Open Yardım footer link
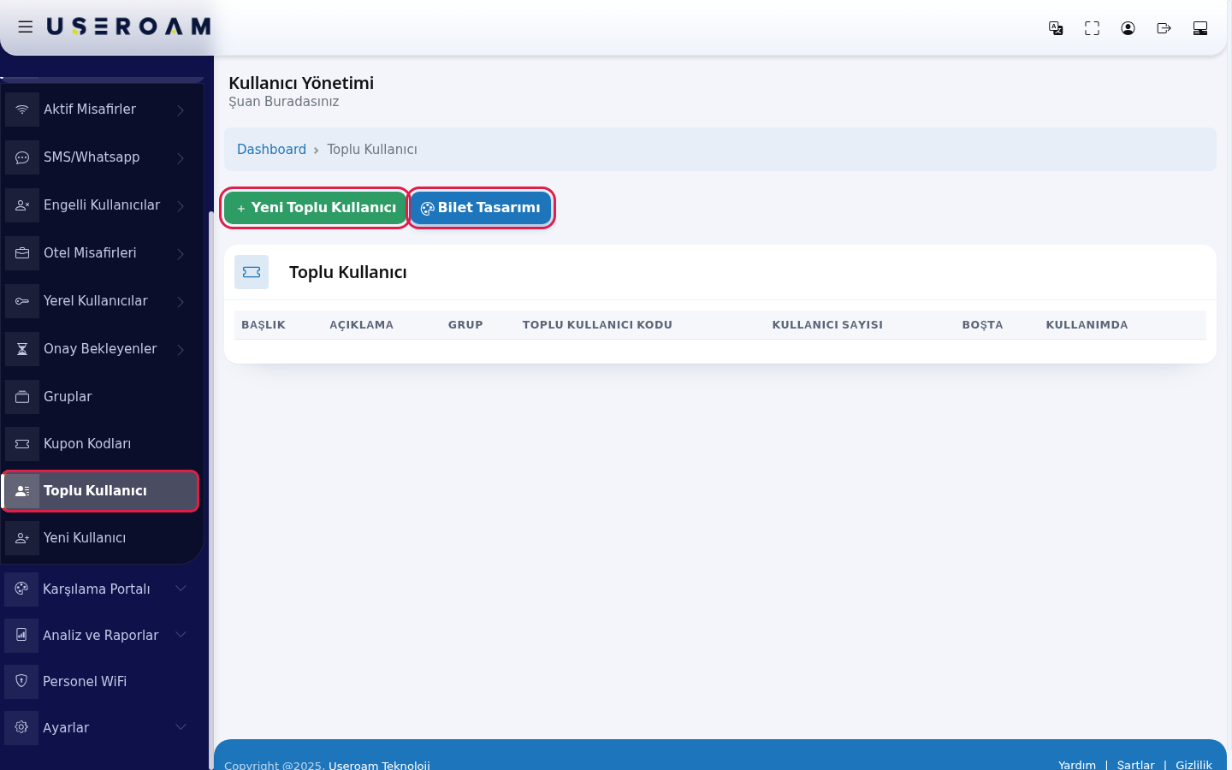Screen dimensions: 1232x770 [1076, 765]
